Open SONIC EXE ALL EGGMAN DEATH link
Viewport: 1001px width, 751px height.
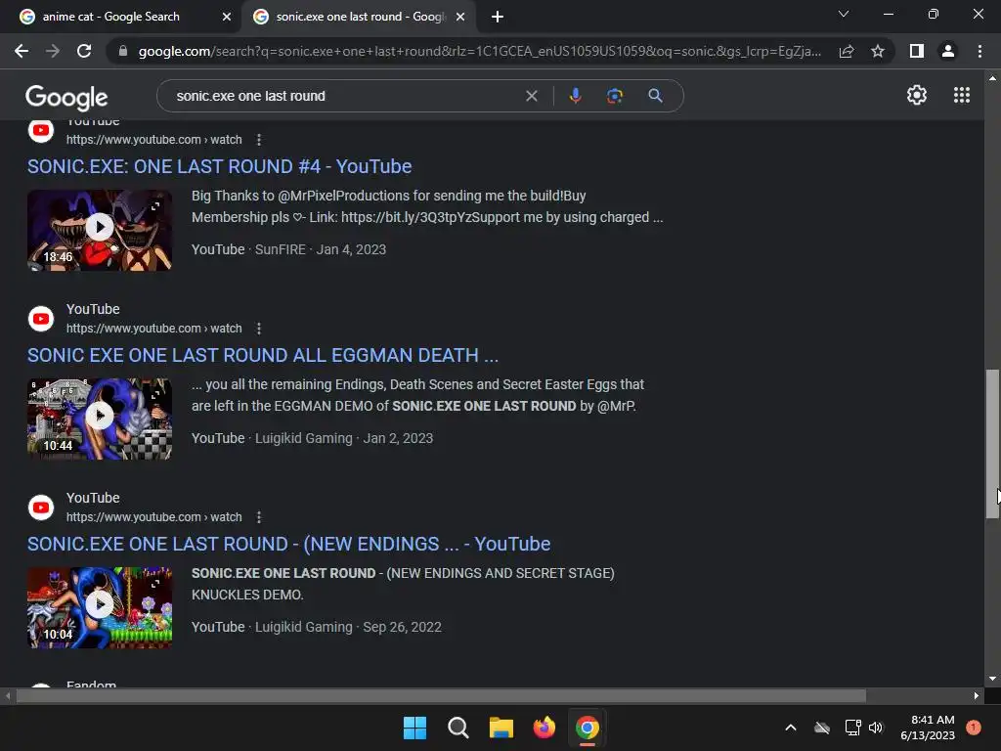(x=263, y=355)
